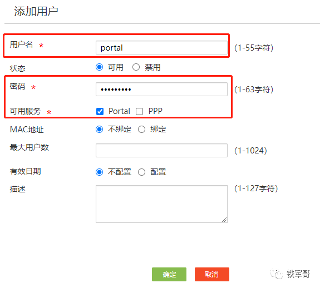This screenshot has width=320, height=288.
Task: Click the 描述 textarea resize handle
Action: point(224,220)
